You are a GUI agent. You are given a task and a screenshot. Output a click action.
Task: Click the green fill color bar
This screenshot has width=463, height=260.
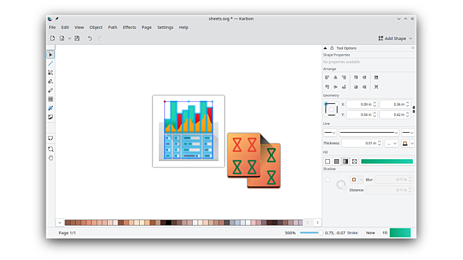[x=387, y=162]
